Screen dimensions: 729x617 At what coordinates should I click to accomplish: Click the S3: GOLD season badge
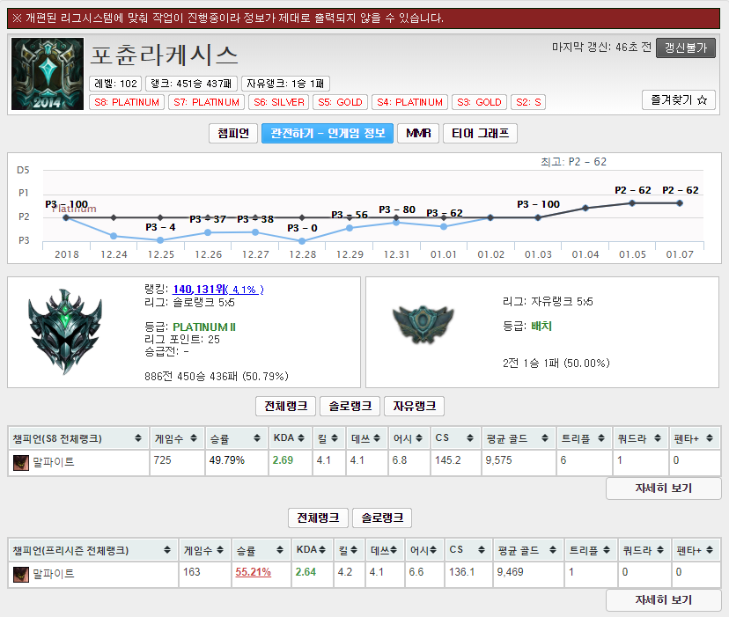click(479, 102)
